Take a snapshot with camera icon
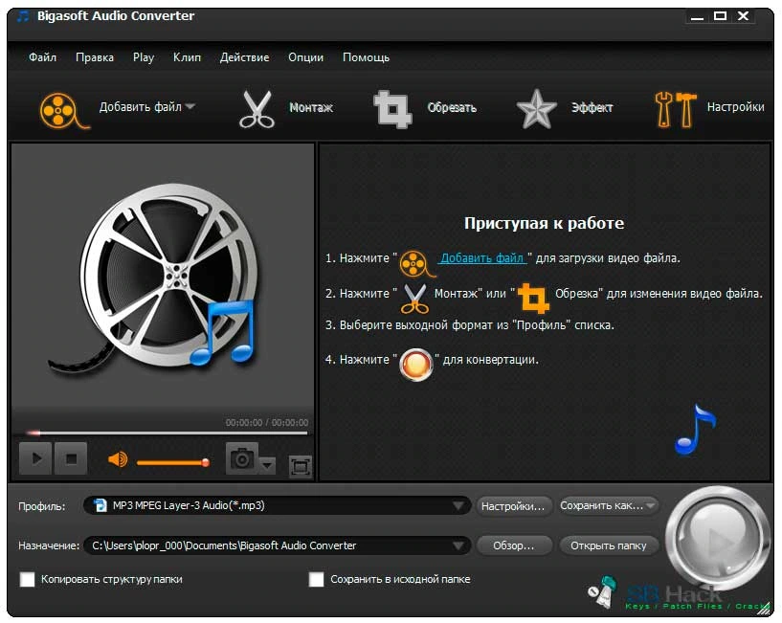 pyautogui.click(x=242, y=457)
